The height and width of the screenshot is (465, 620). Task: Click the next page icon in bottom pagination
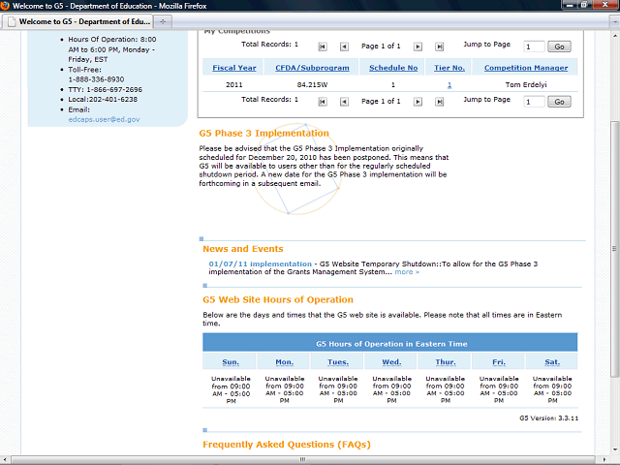pos(418,101)
